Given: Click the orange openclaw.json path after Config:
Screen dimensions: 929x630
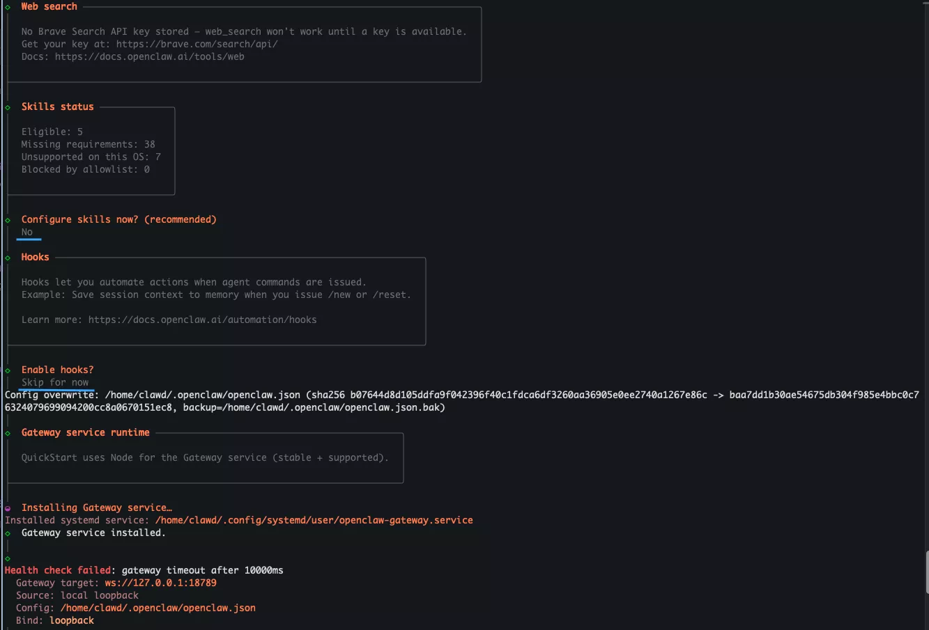Looking at the screenshot, I should (158, 608).
